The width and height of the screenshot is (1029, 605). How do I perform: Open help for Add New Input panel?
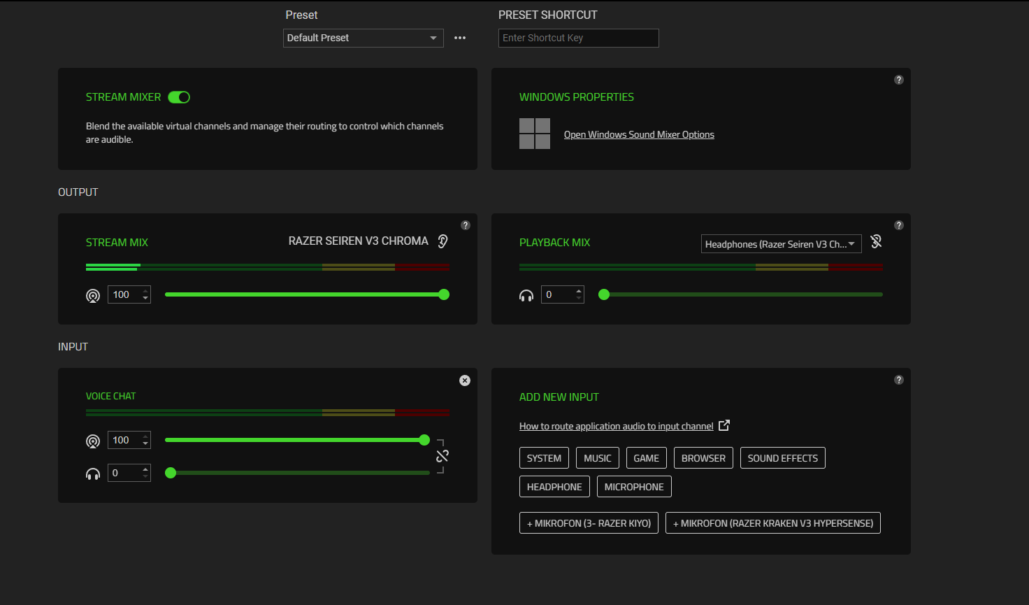tap(899, 380)
